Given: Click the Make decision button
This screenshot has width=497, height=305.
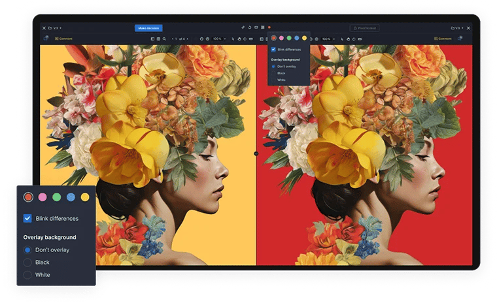Looking at the screenshot, I should point(148,28).
